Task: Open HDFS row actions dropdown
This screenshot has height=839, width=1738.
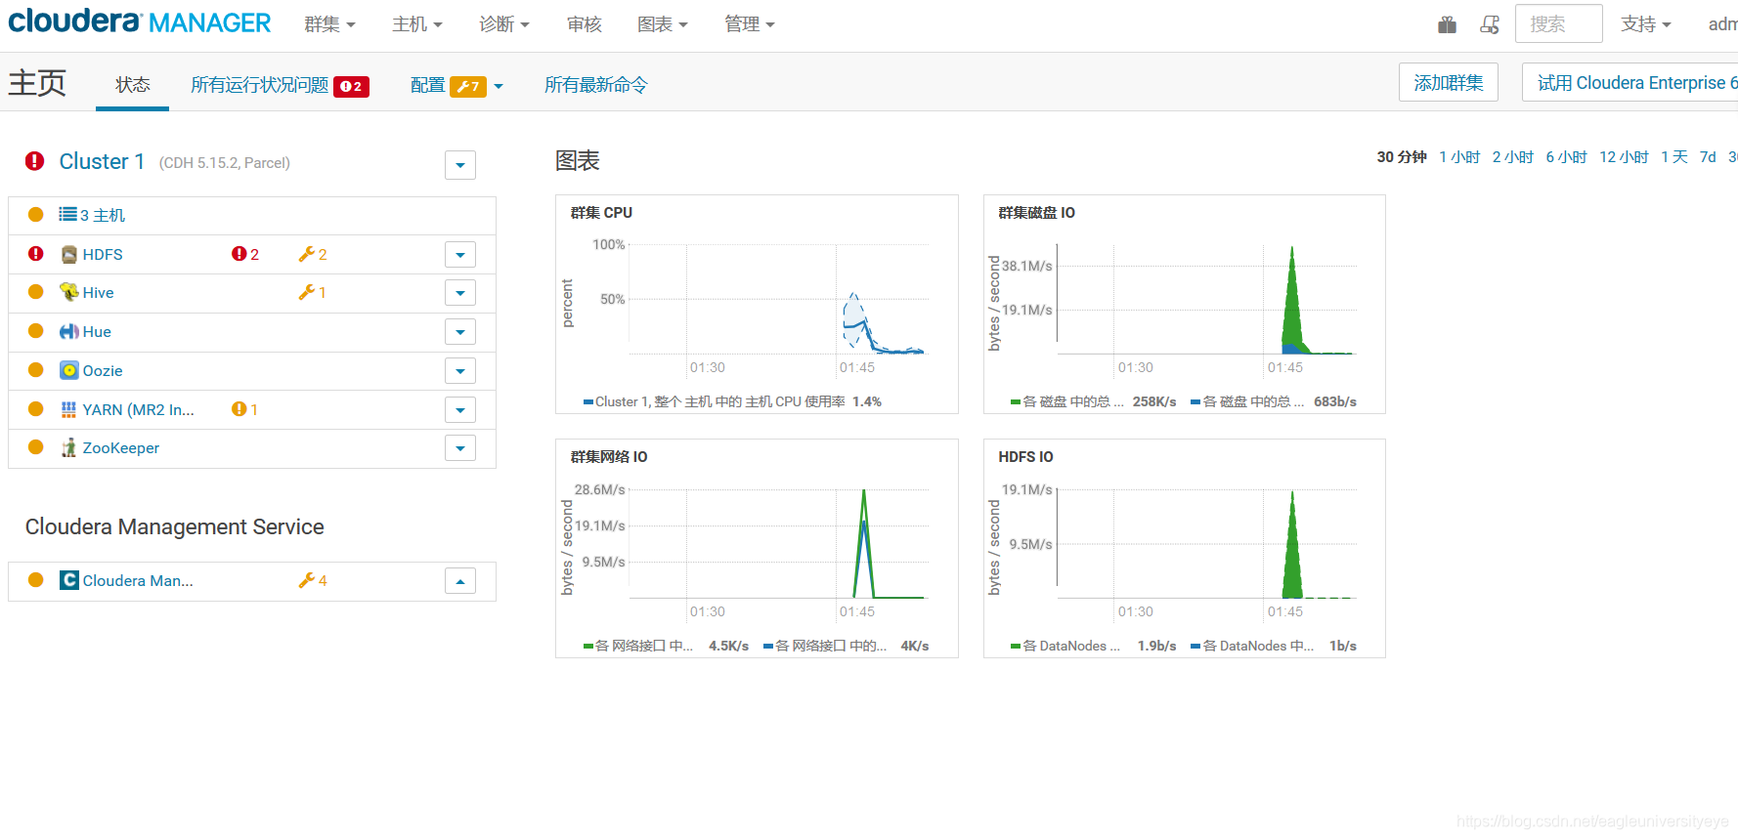Action: tap(460, 255)
